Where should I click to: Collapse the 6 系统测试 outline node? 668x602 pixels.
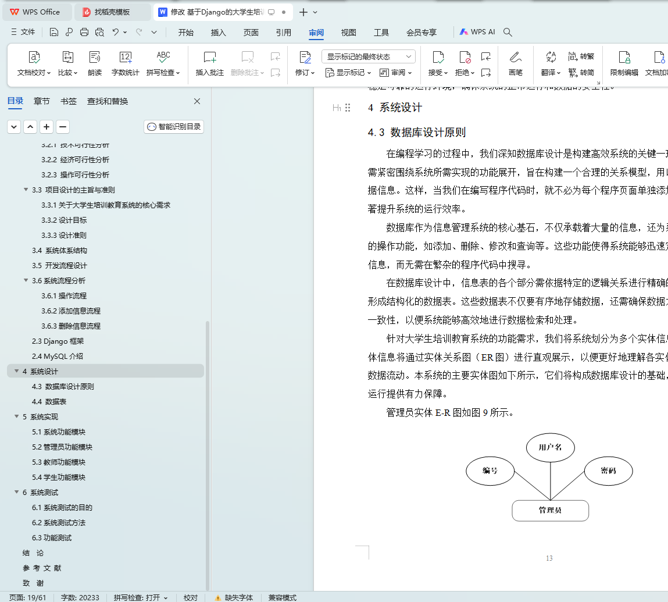coord(17,491)
